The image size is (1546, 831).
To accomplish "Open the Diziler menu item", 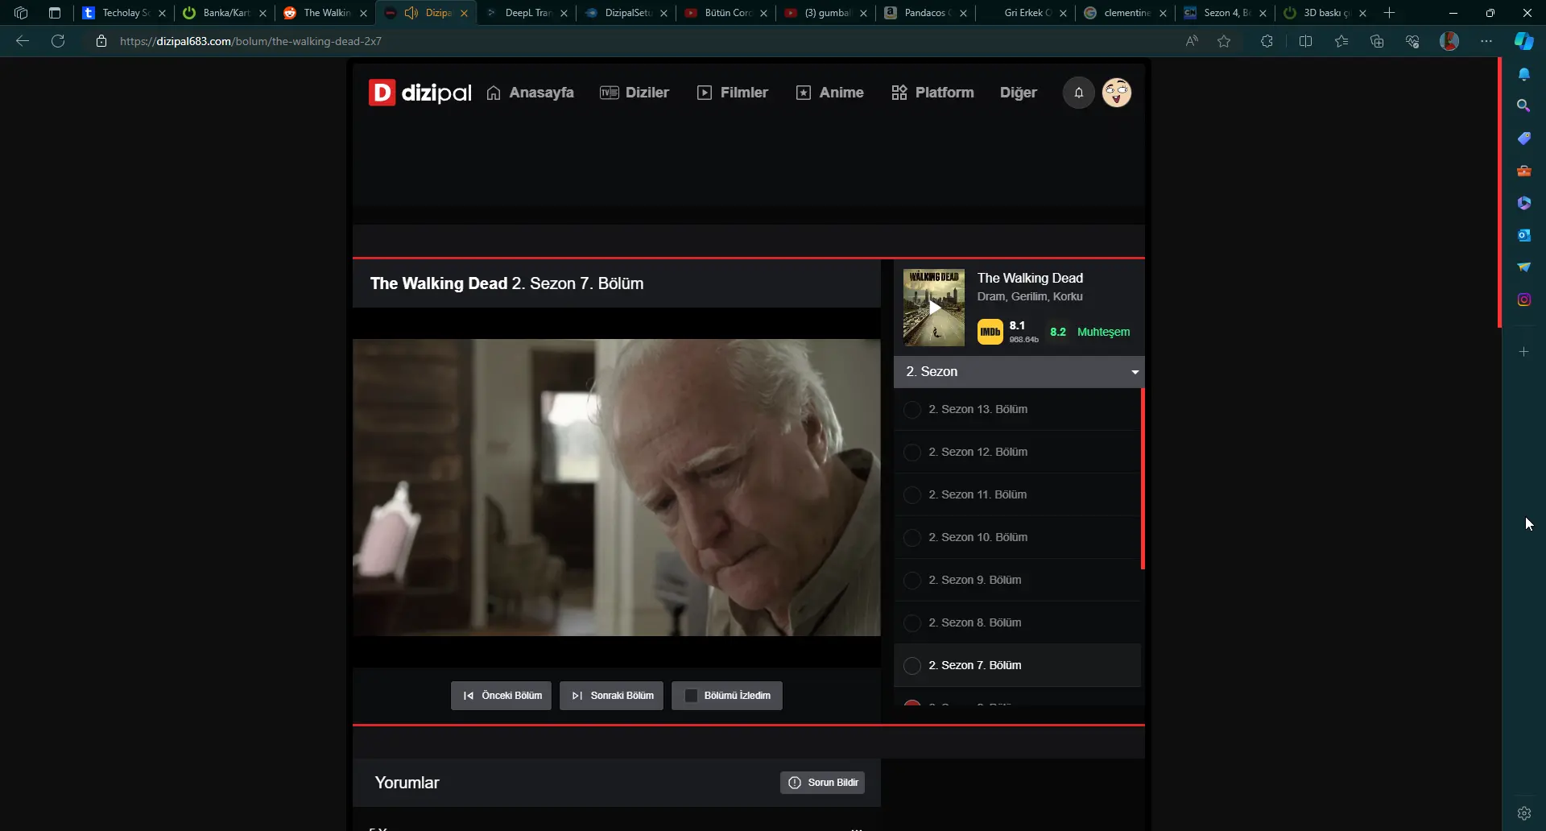I will (635, 93).
